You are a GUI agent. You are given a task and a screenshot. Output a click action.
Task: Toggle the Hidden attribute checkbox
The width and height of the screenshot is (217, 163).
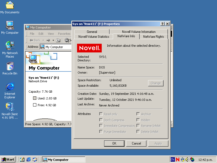coord(138,120)
